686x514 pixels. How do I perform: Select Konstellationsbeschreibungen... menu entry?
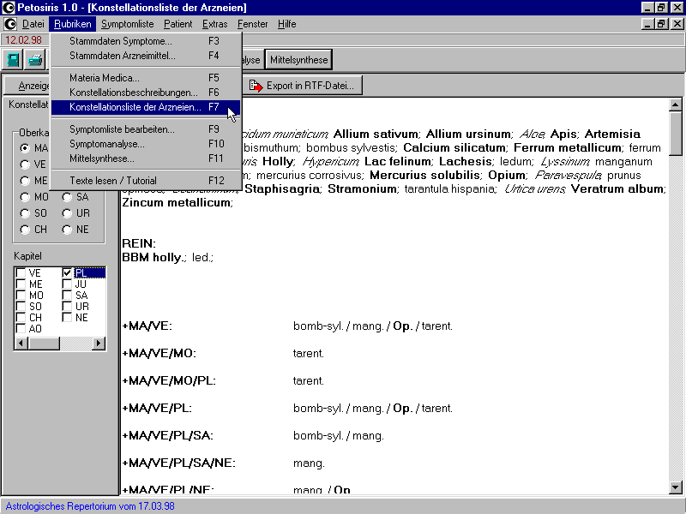coord(146,93)
